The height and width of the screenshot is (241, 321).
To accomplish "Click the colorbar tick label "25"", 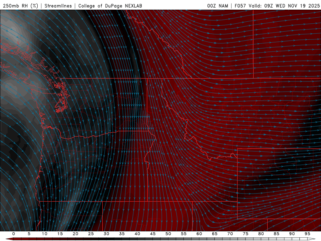I will point(91,234).
